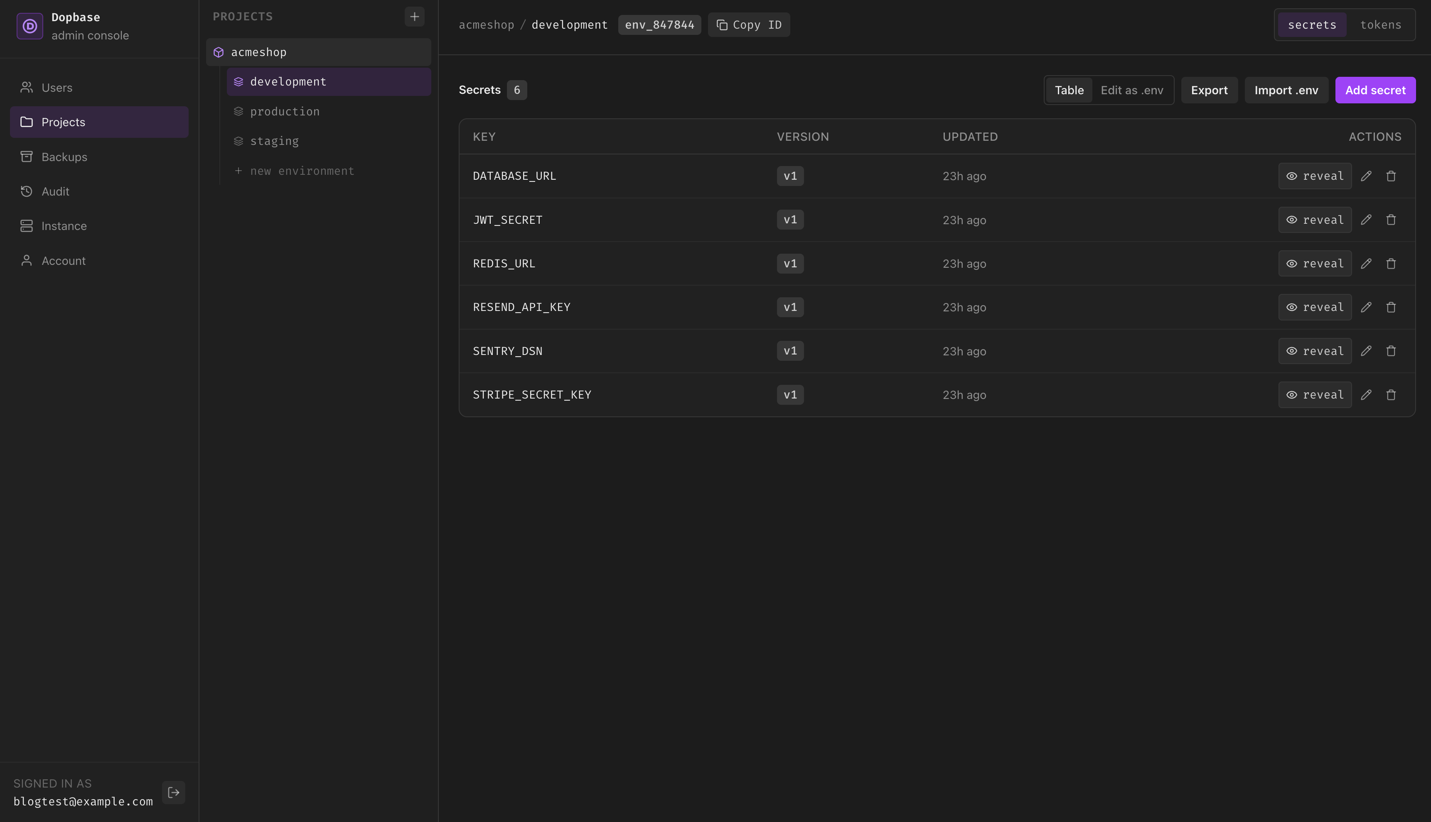Edit the SENTRY_DSN secret with pencil icon
This screenshot has width=1431, height=822.
[1366, 351]
